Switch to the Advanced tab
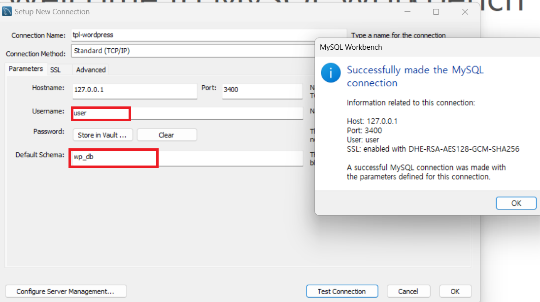Viewport: 540px width, 302px height. tap(91, 70)
